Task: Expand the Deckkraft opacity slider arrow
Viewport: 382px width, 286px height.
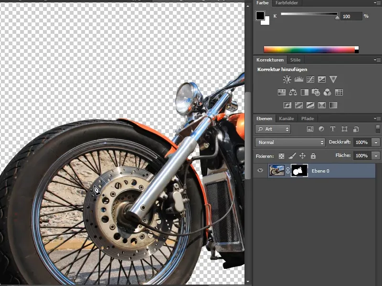Action: (376, 142)
